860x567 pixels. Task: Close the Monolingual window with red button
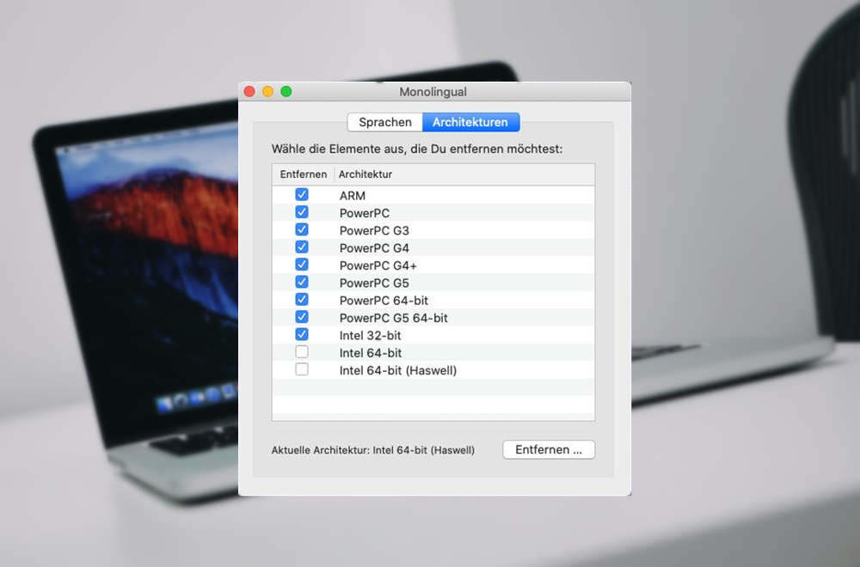click(249, 92)
